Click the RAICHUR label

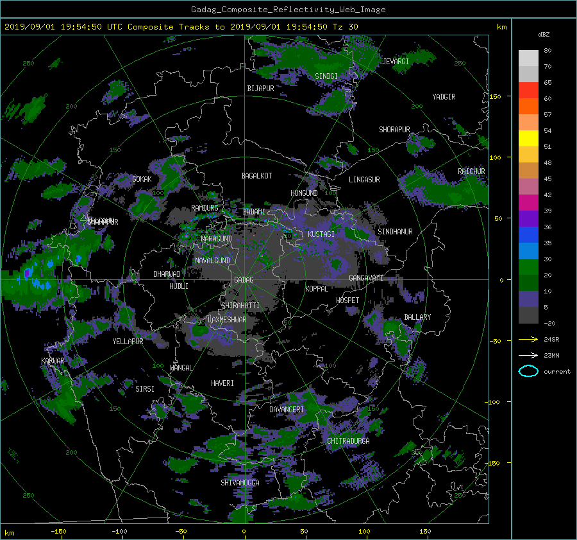tap(471, 171)
